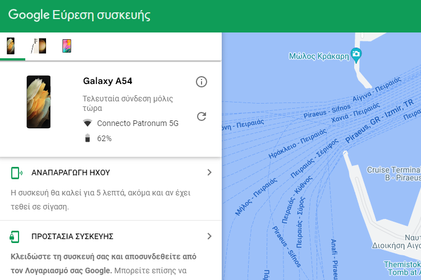Click the Piraeus - Sifnos label near Αίγινα

pos(327,112)
